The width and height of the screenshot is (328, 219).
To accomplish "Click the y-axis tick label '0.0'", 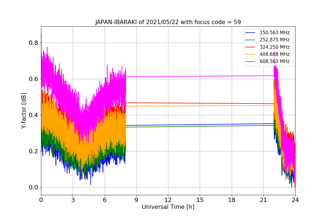I will pyautogui.click(x=34, y=188).
